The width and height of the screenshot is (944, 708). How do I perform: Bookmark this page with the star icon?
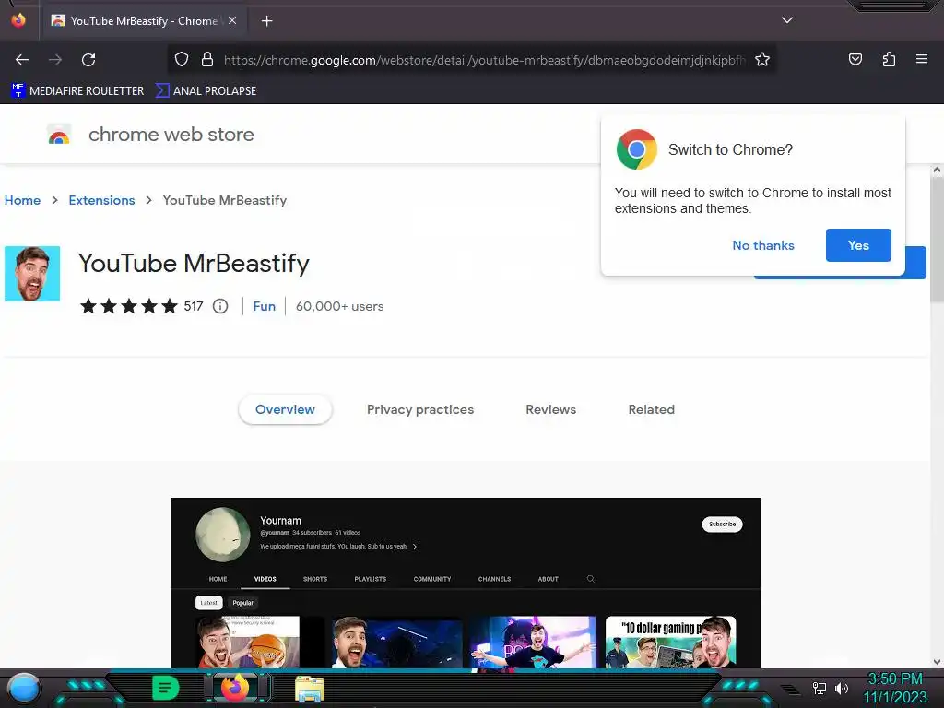(x=762, y=59)
